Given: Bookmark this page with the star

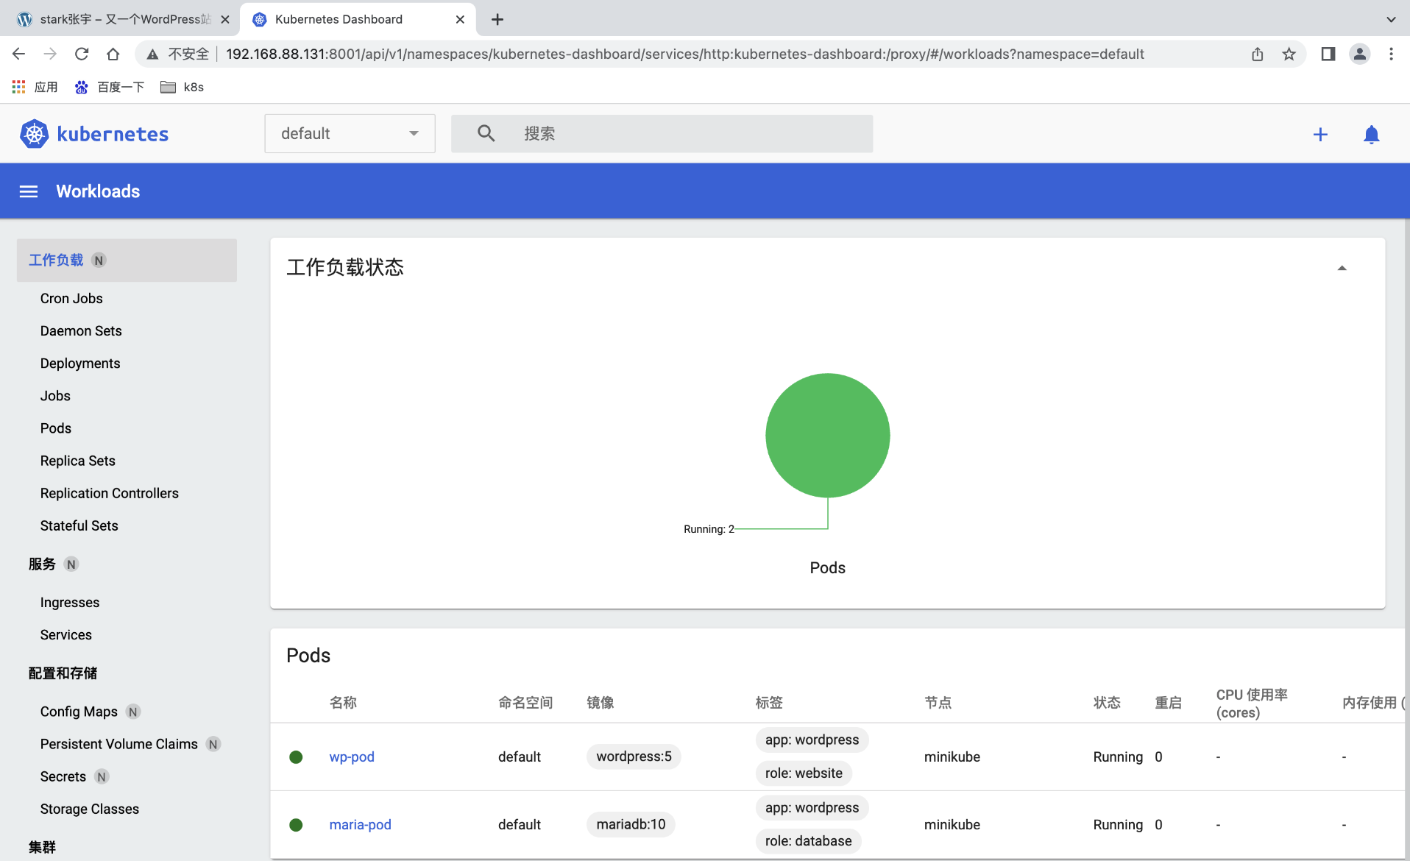Looking at the screenshot, I should [1289, 54].
